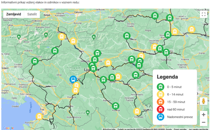This screenshot has width=210, height=130.
Task: Toggle fullscreen map view
Action: (x=203, y=14)
